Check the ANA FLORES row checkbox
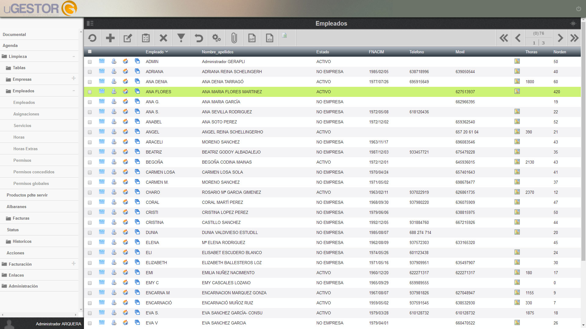The image size is (586, 329). 90,92
